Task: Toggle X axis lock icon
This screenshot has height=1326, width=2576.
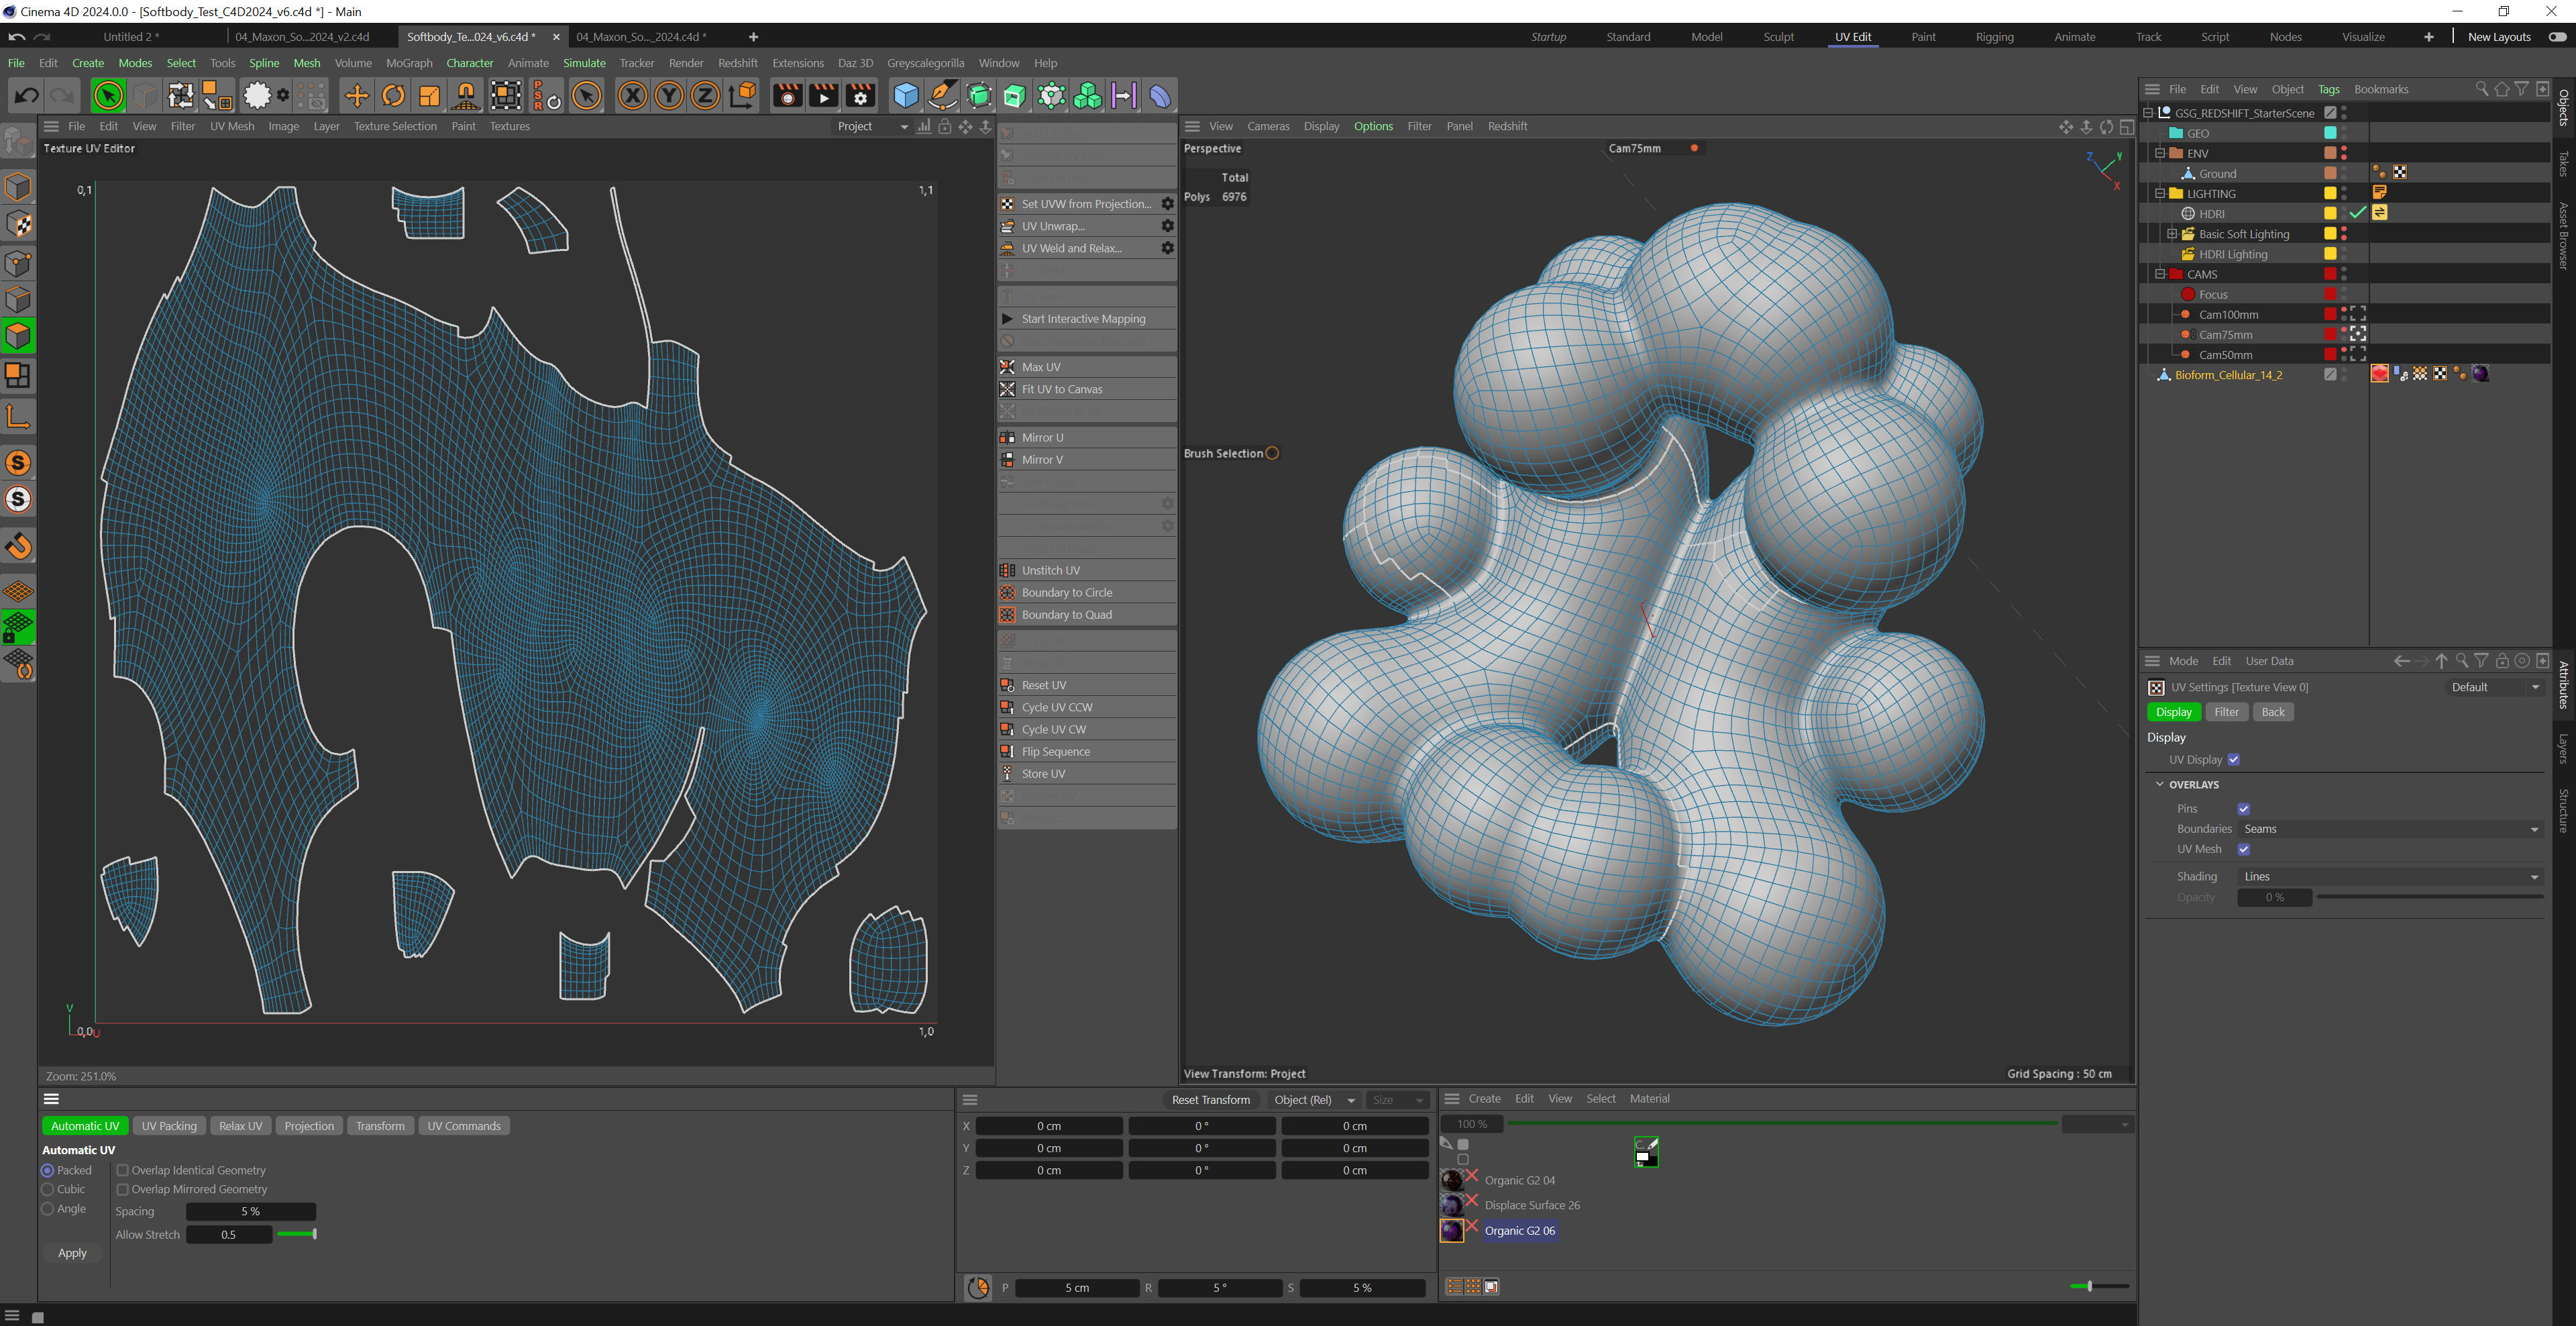Action: [x=632, y=96]
